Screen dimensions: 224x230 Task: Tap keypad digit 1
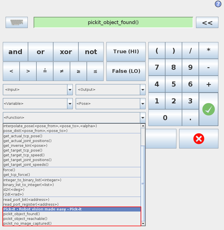click(x=157, y=101)
